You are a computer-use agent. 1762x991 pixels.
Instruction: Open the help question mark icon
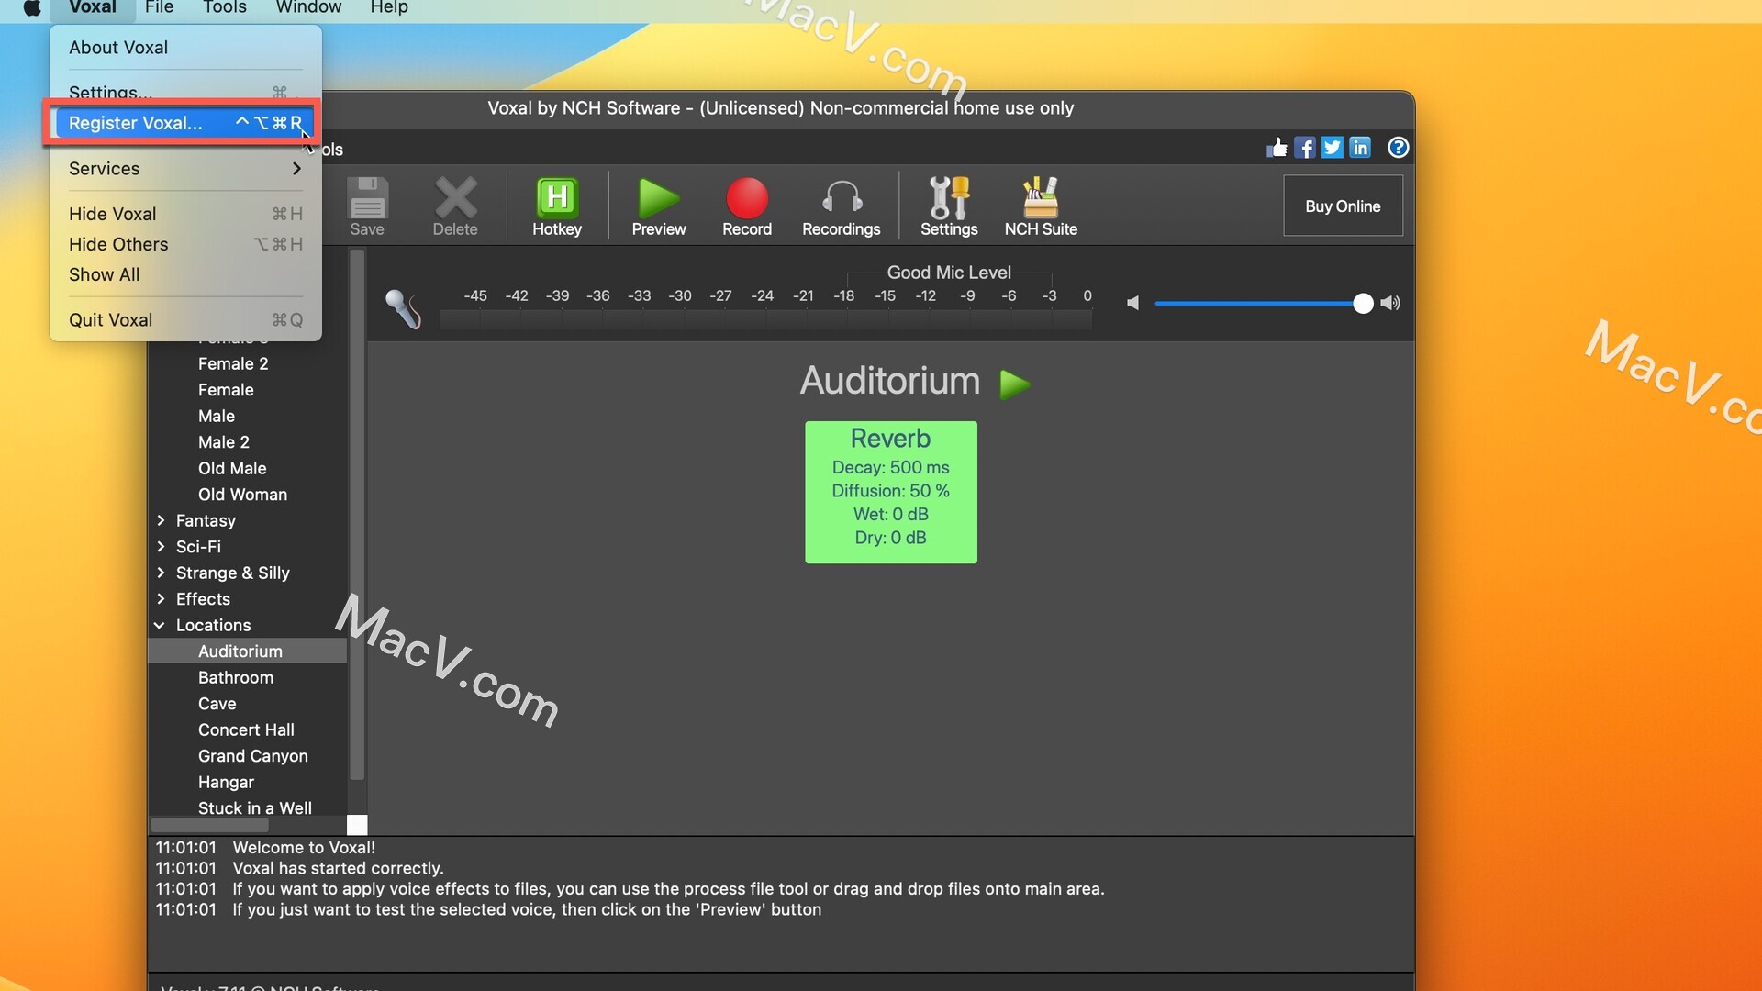tap(1398, 148)
